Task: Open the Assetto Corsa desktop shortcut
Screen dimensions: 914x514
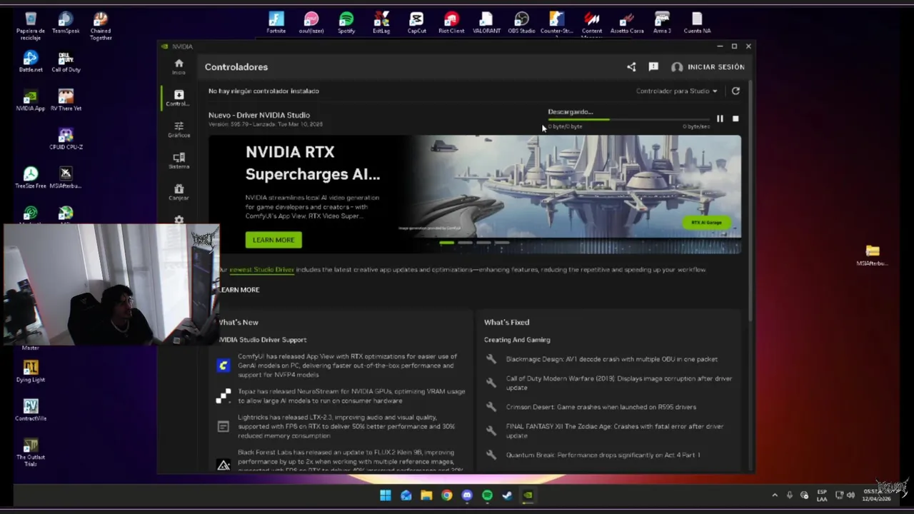Action: coord(627,22)
